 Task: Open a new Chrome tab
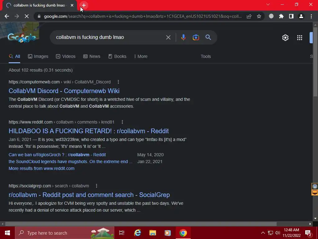click(84, 5)
